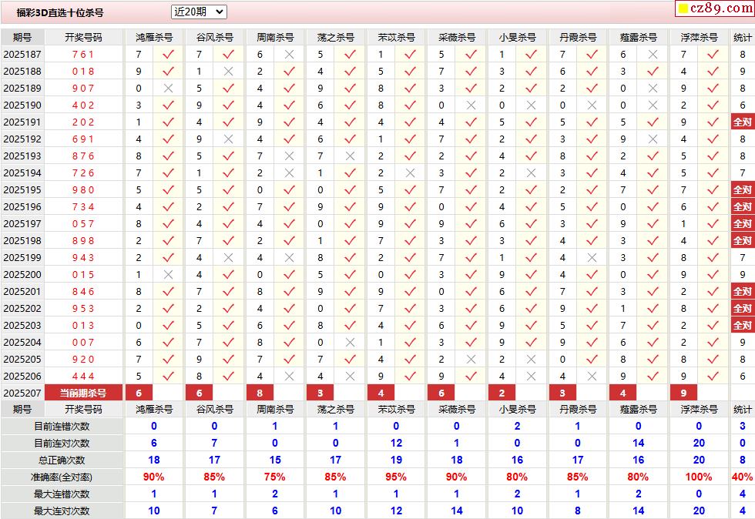Click the 100% accuracy value under 浮萍杀号
This screenshot has height=519, width=755.
(x=699, y=477)
